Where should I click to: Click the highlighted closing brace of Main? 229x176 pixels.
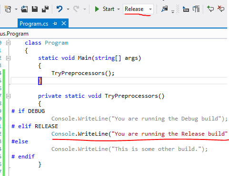coord(40,81)
